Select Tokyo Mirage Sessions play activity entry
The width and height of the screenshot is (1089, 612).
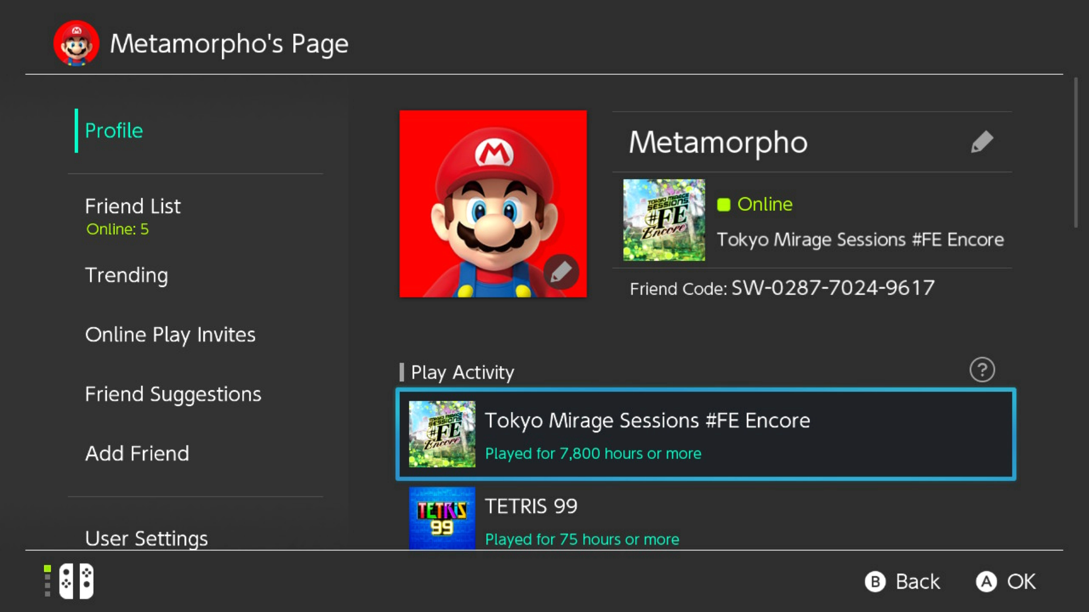pos(706,435)
